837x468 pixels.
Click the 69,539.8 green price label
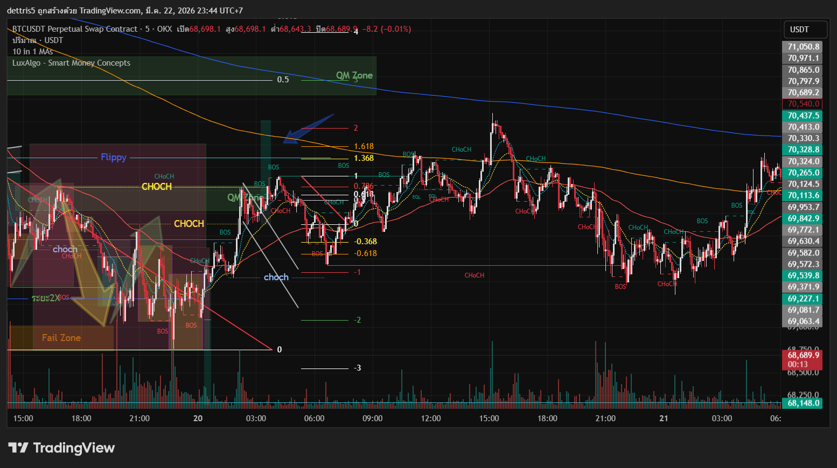click(803, 275)
